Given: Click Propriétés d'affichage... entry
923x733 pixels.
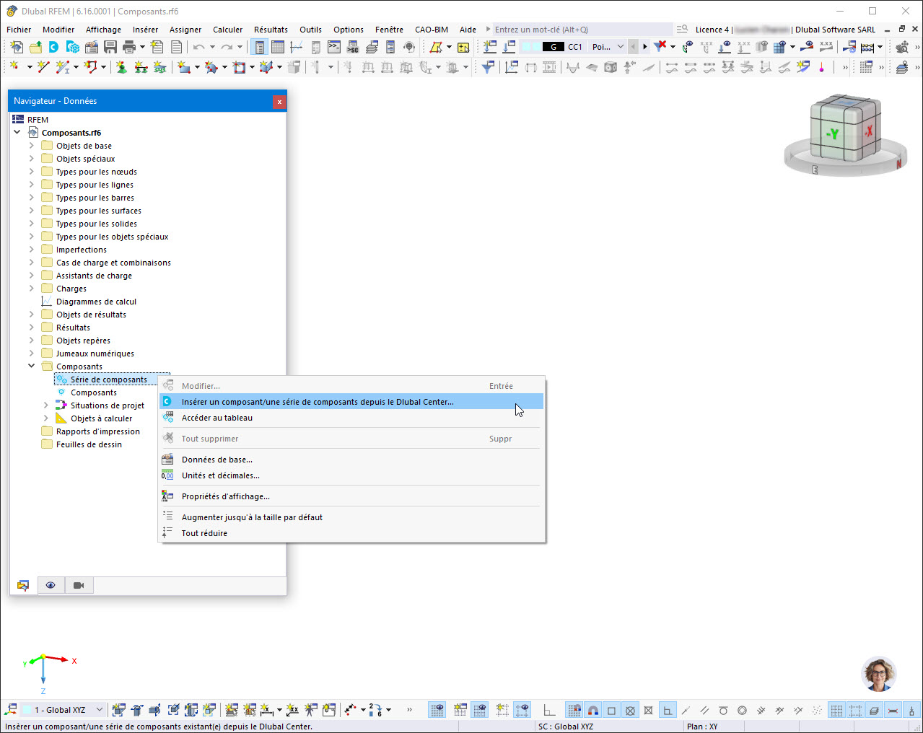Looking at the screenshot, I should point(351,496).
